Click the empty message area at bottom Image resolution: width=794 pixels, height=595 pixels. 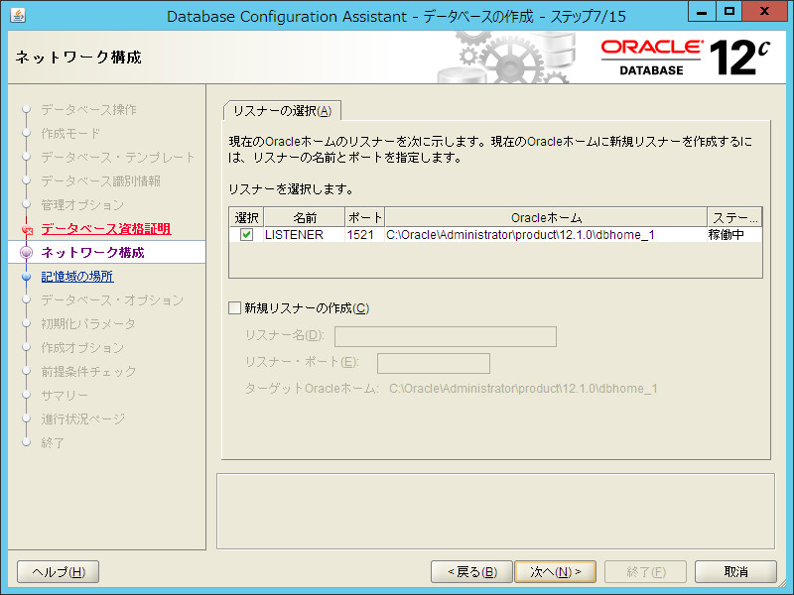pyautogui.click(x=495, y=511)
